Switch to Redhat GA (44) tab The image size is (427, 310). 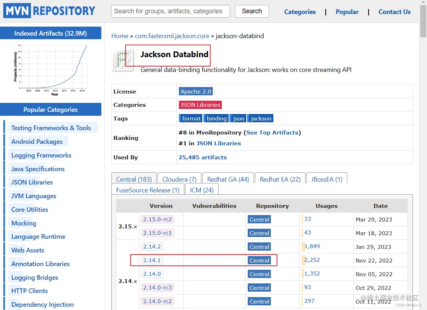228,179
